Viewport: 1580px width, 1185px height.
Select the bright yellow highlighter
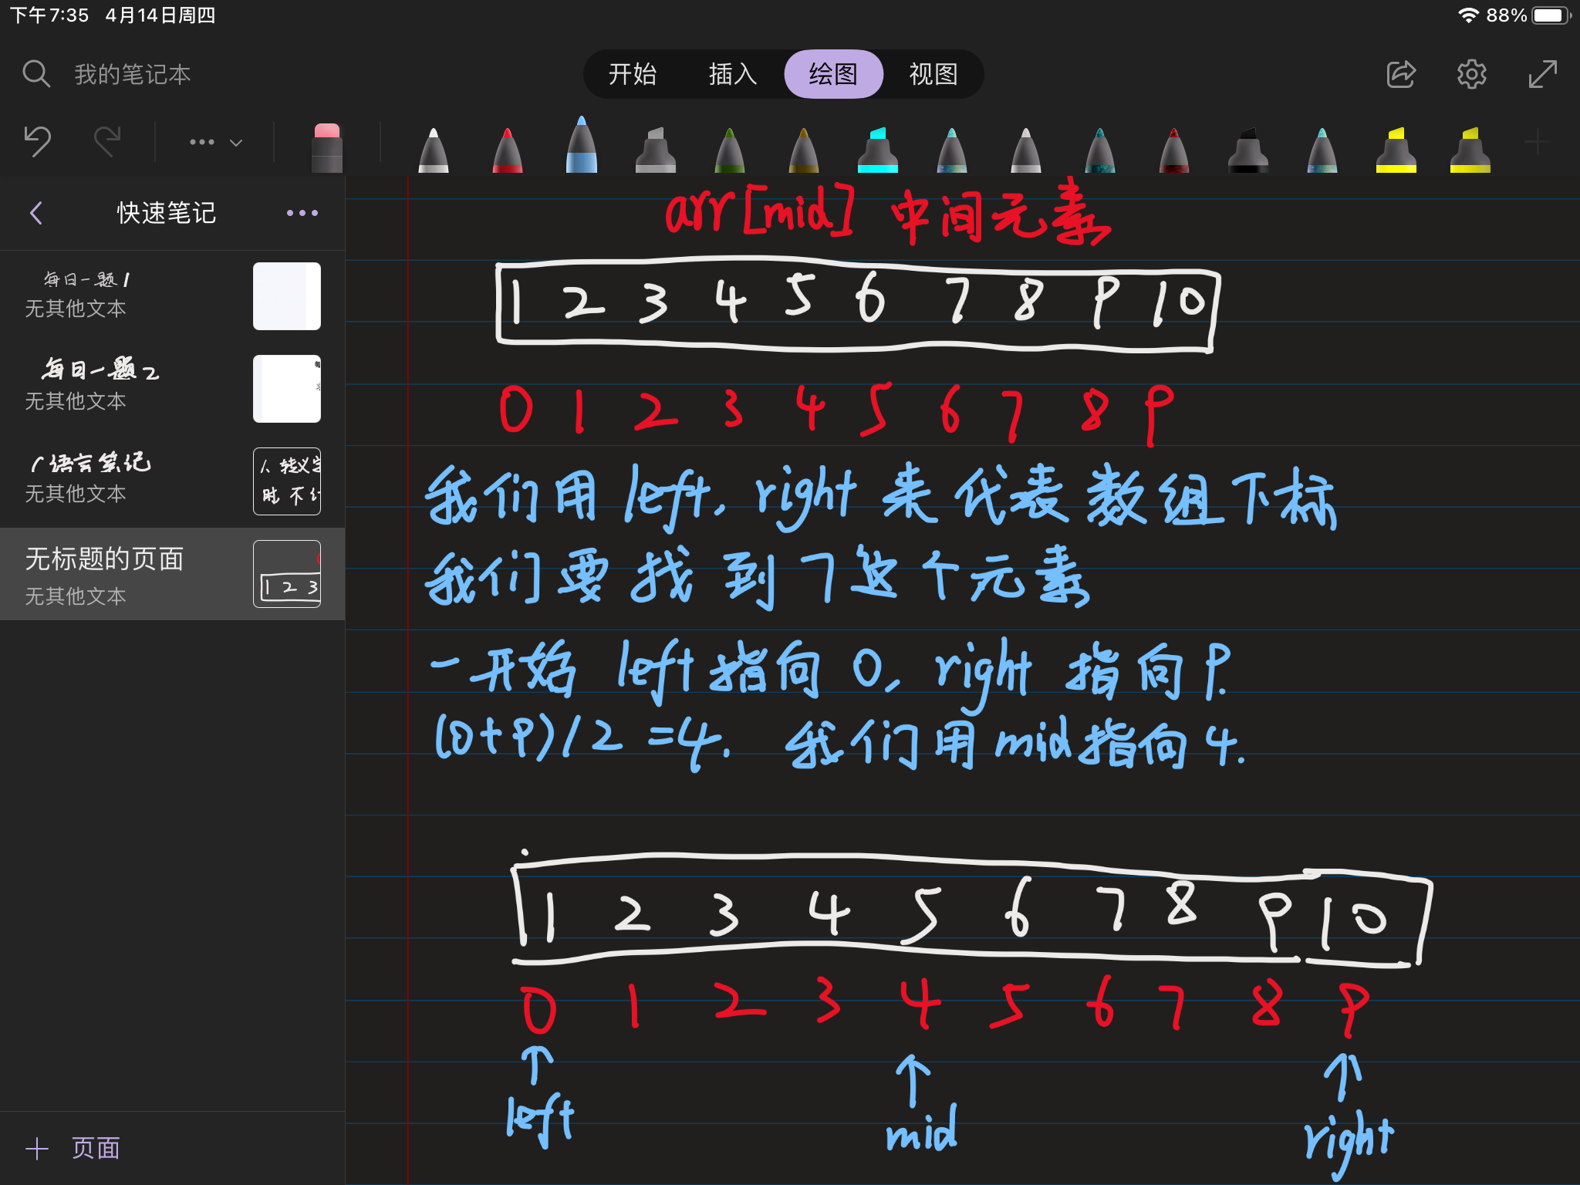(x=1396, y=150)
